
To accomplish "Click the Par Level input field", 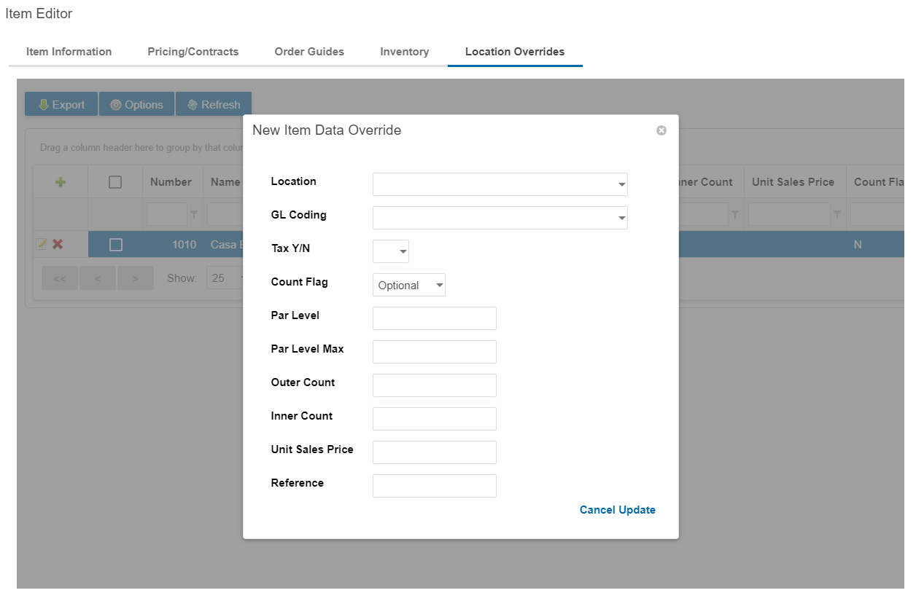I will [x=434, y=318].
